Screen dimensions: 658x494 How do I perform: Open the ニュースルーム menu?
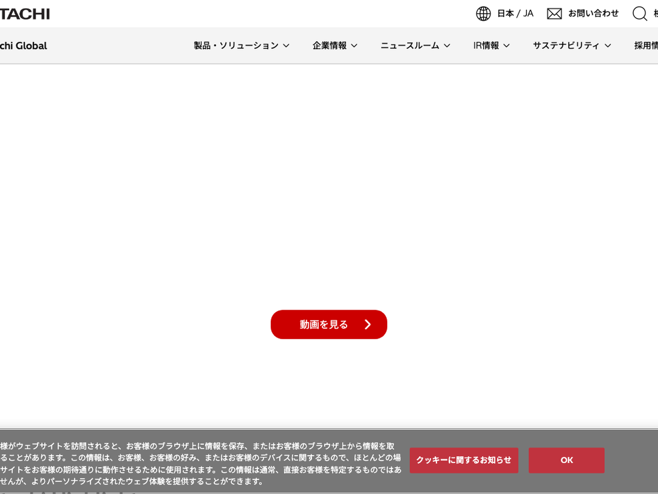click(410, 46)
